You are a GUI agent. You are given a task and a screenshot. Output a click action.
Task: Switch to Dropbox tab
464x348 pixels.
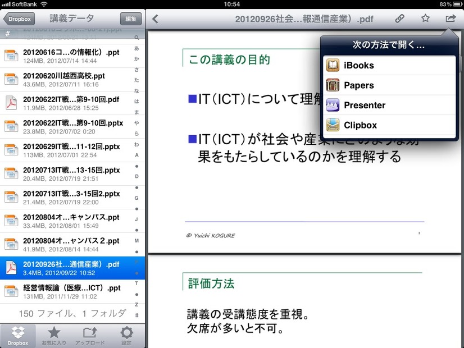pyautogui.click(x=18, y=336)
